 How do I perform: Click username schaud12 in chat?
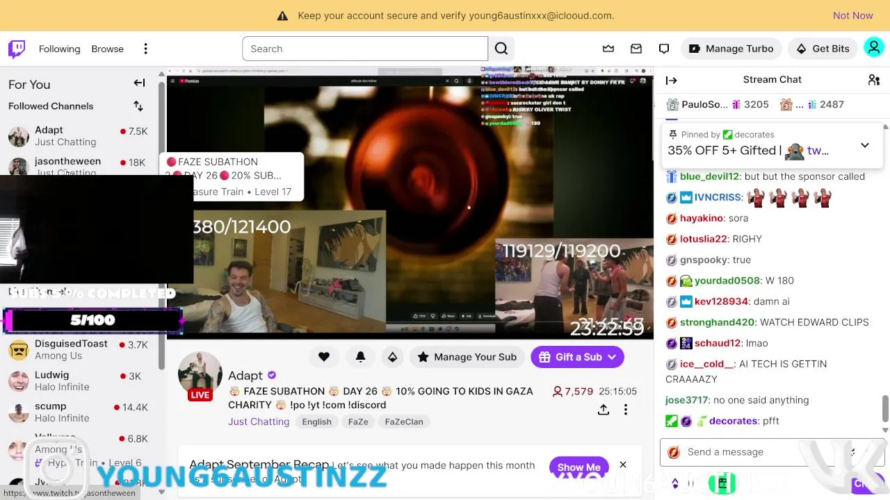[718, 343]
